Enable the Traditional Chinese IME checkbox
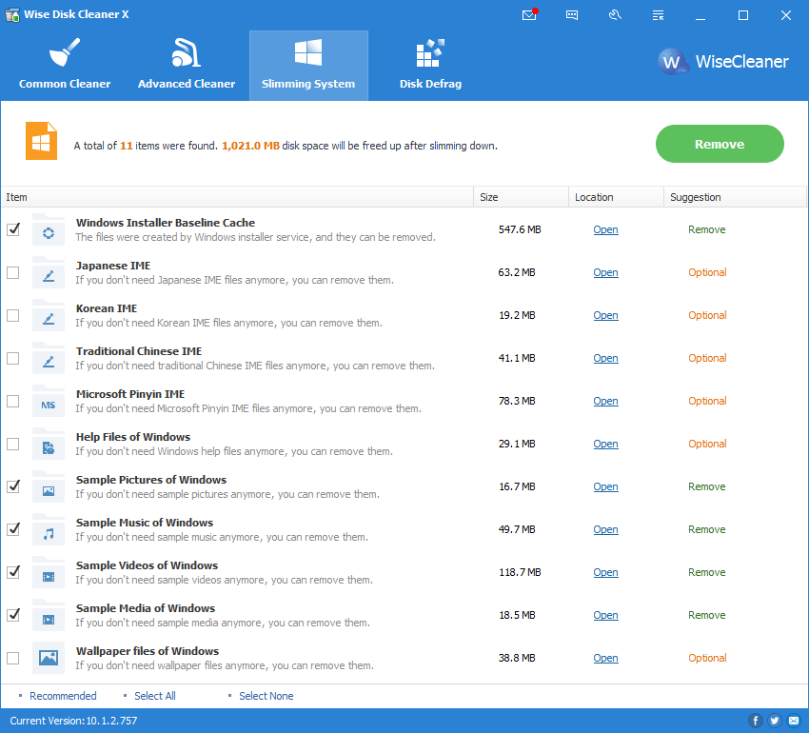Image resolution: width=809 pixels, height=733 pixels. [x=13, y=358]
